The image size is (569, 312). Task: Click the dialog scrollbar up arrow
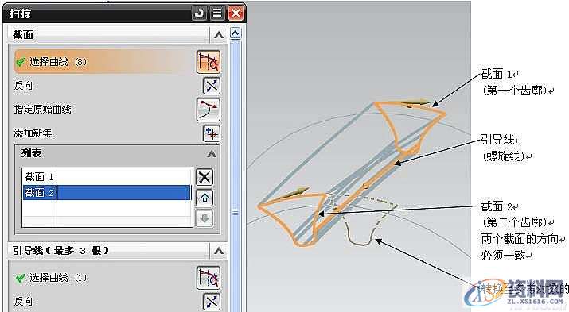coord(235,33)
